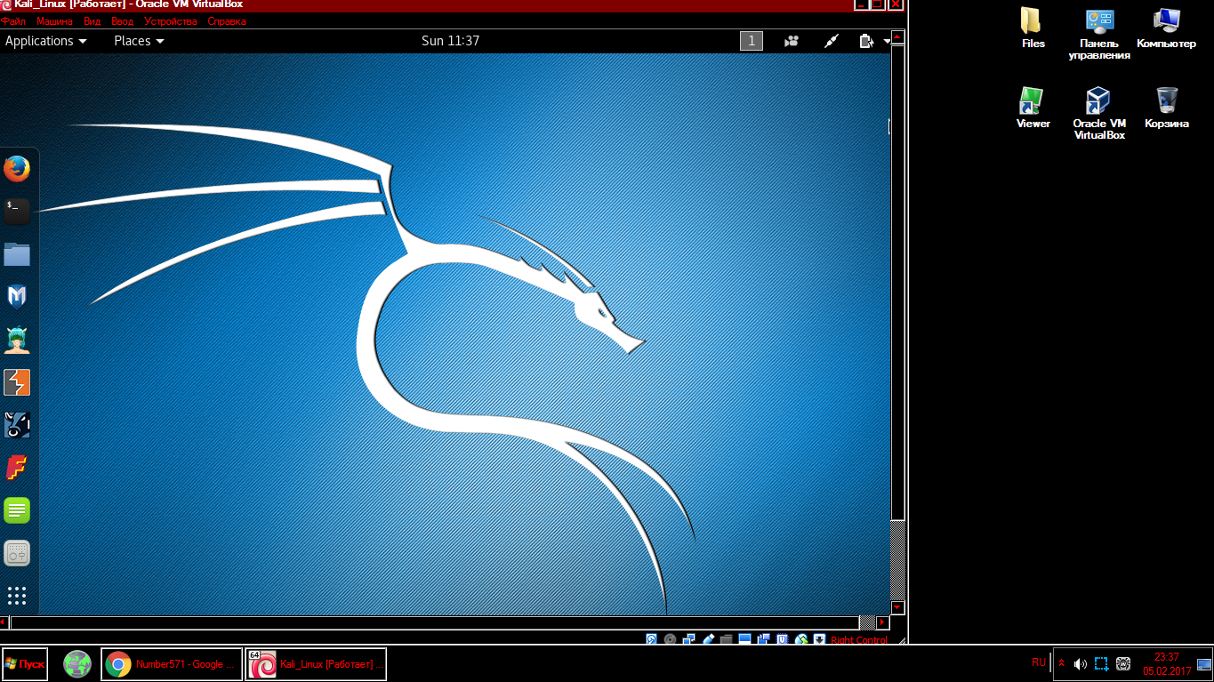1214x682 pixels.
Task: Open the Файл menu
Action: click(13, 20)
